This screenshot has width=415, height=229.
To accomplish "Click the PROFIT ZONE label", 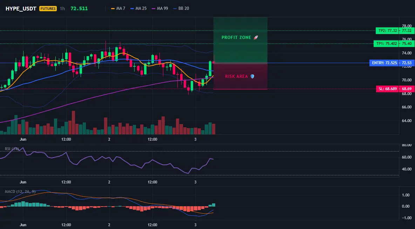I will (236, 38).
